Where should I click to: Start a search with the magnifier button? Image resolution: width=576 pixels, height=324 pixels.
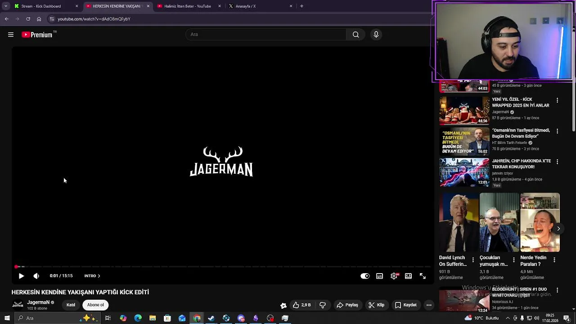pos(356,35)
